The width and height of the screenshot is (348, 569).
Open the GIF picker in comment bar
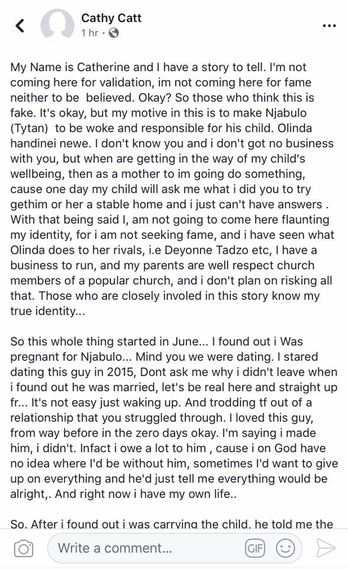pos(255,548)
